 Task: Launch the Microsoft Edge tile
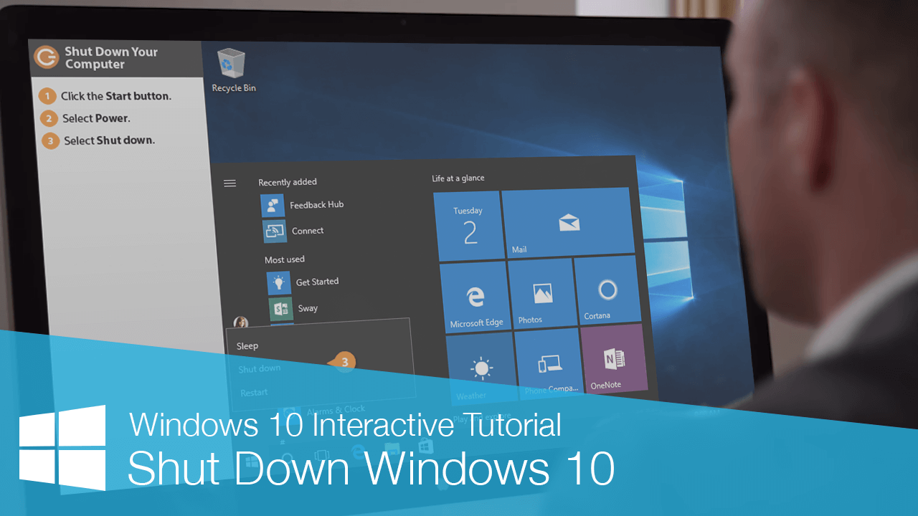[x=474, y=296]
